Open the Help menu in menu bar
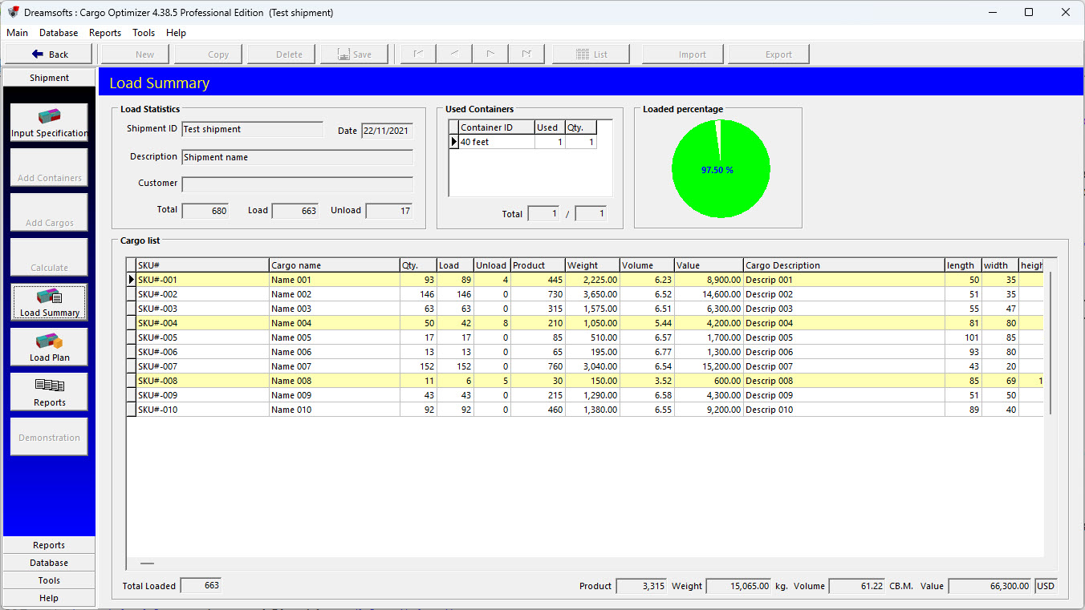This screenshot has width=1085, height=610. coord(176,33)
